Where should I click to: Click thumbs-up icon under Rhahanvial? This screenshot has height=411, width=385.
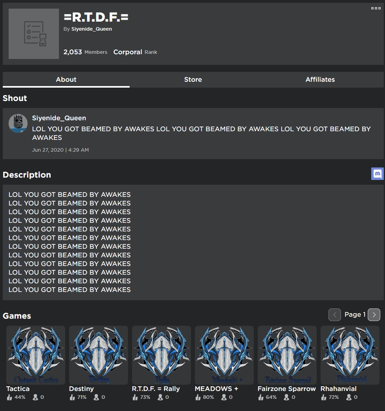pos(324,397)
